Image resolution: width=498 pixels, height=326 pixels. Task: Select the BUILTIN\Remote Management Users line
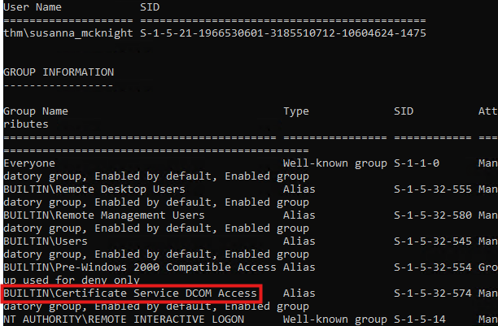[103, 215]
